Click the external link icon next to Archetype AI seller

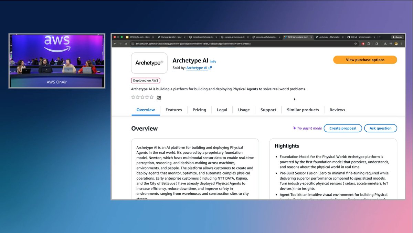coord(210,68)
